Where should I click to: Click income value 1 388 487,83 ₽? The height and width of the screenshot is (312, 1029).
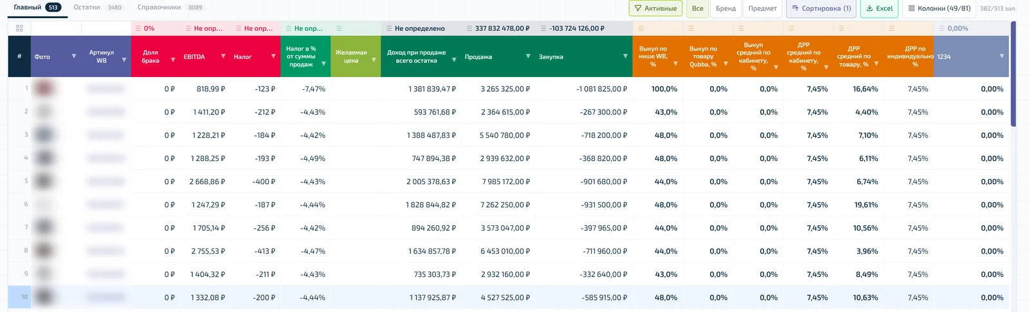tap(432, 135)
